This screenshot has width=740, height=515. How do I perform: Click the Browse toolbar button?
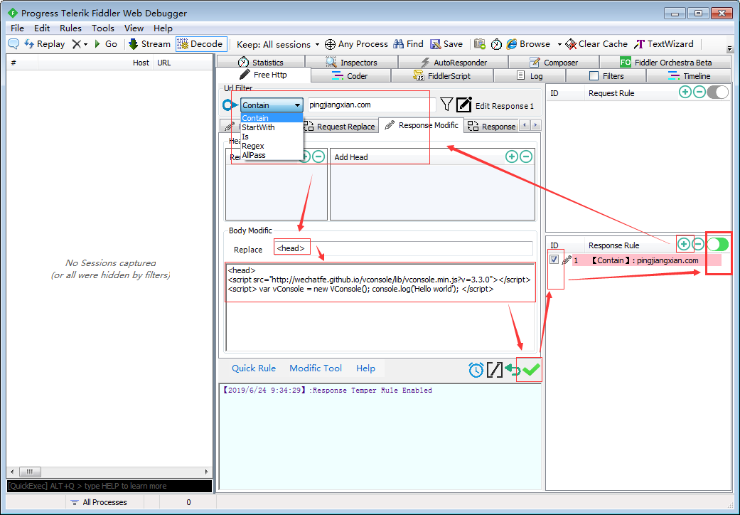click(528, 44)
